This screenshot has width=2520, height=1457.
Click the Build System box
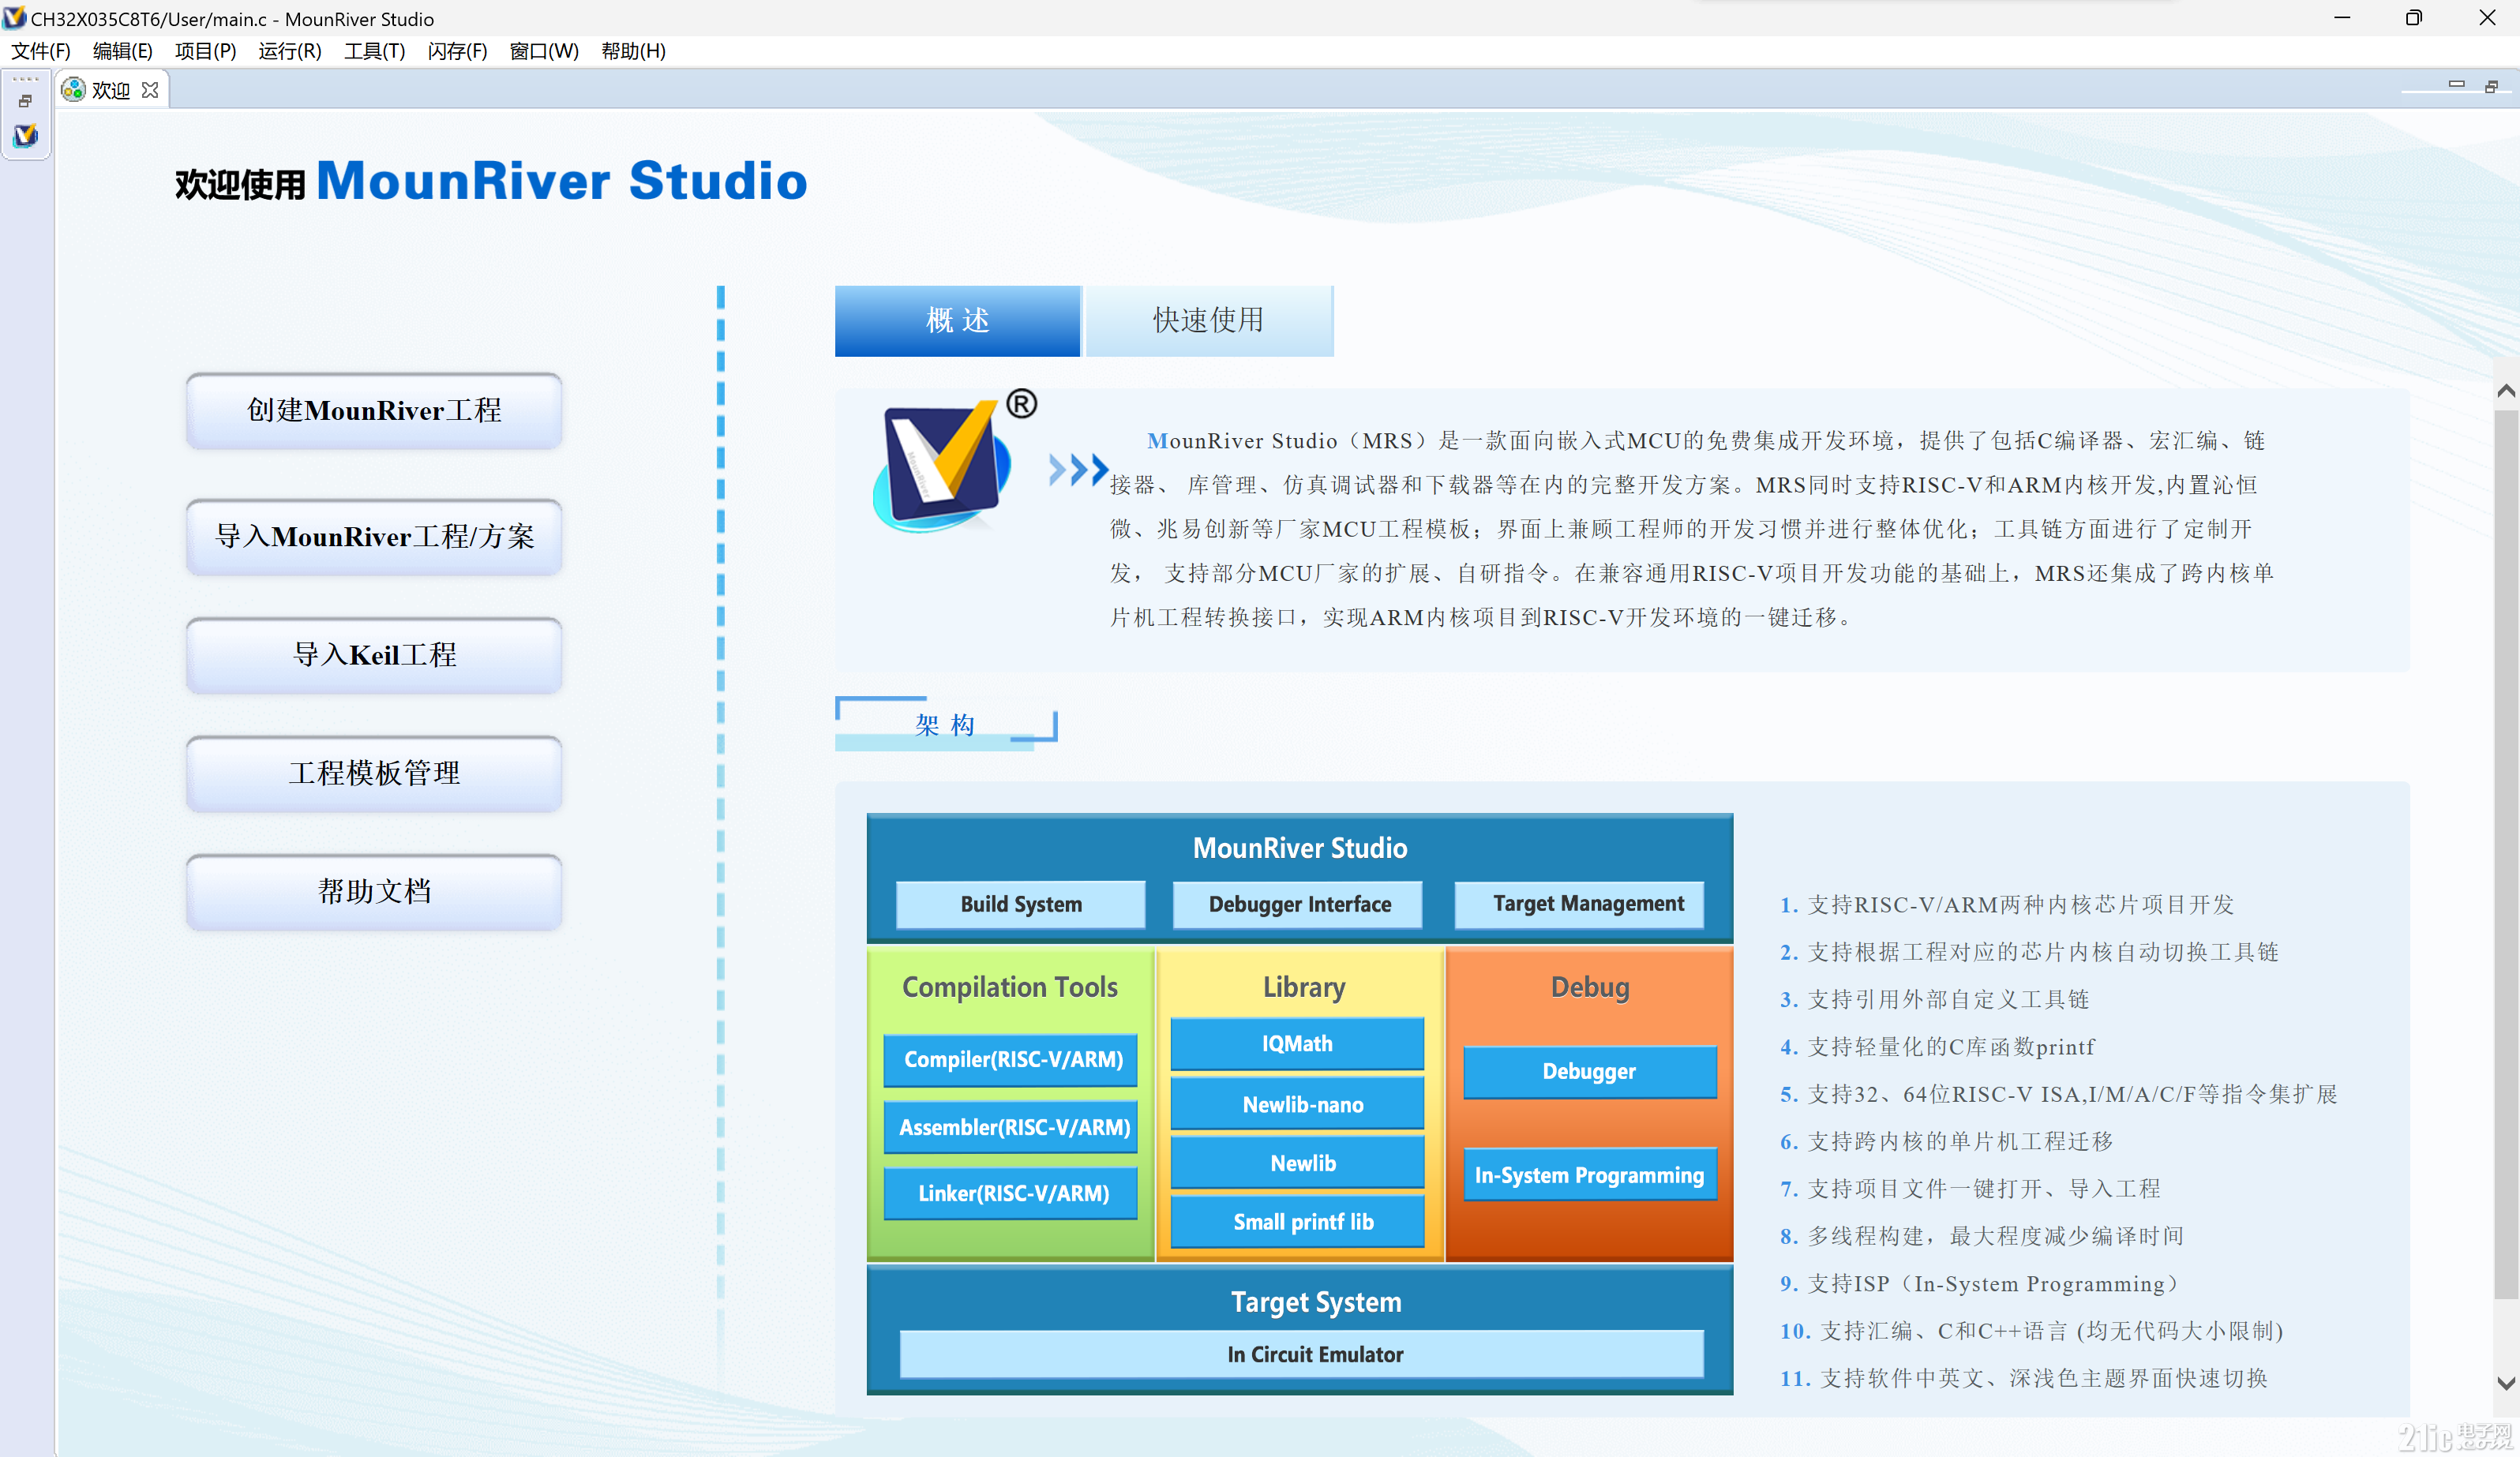(x=1020, y=904)
